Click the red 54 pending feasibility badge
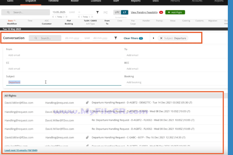Viewport: 233px width, 155px height. pos(161,12)
